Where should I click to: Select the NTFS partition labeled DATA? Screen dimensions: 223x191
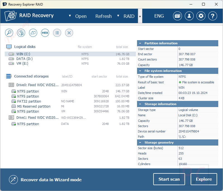pyautogui.click(x=70, y=124)
